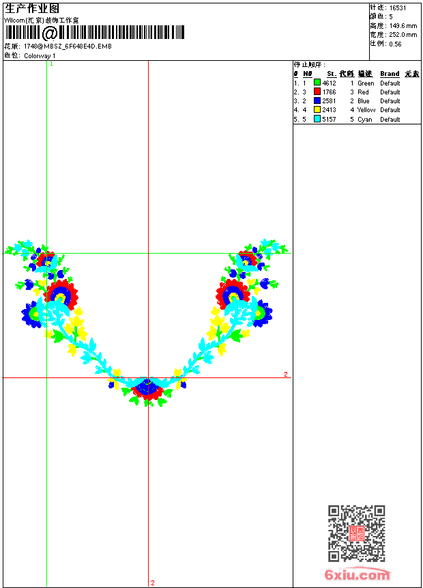This screenshot has height=588, width=423.
Task: Pick the blue thread color swatch
Action: 317,101
